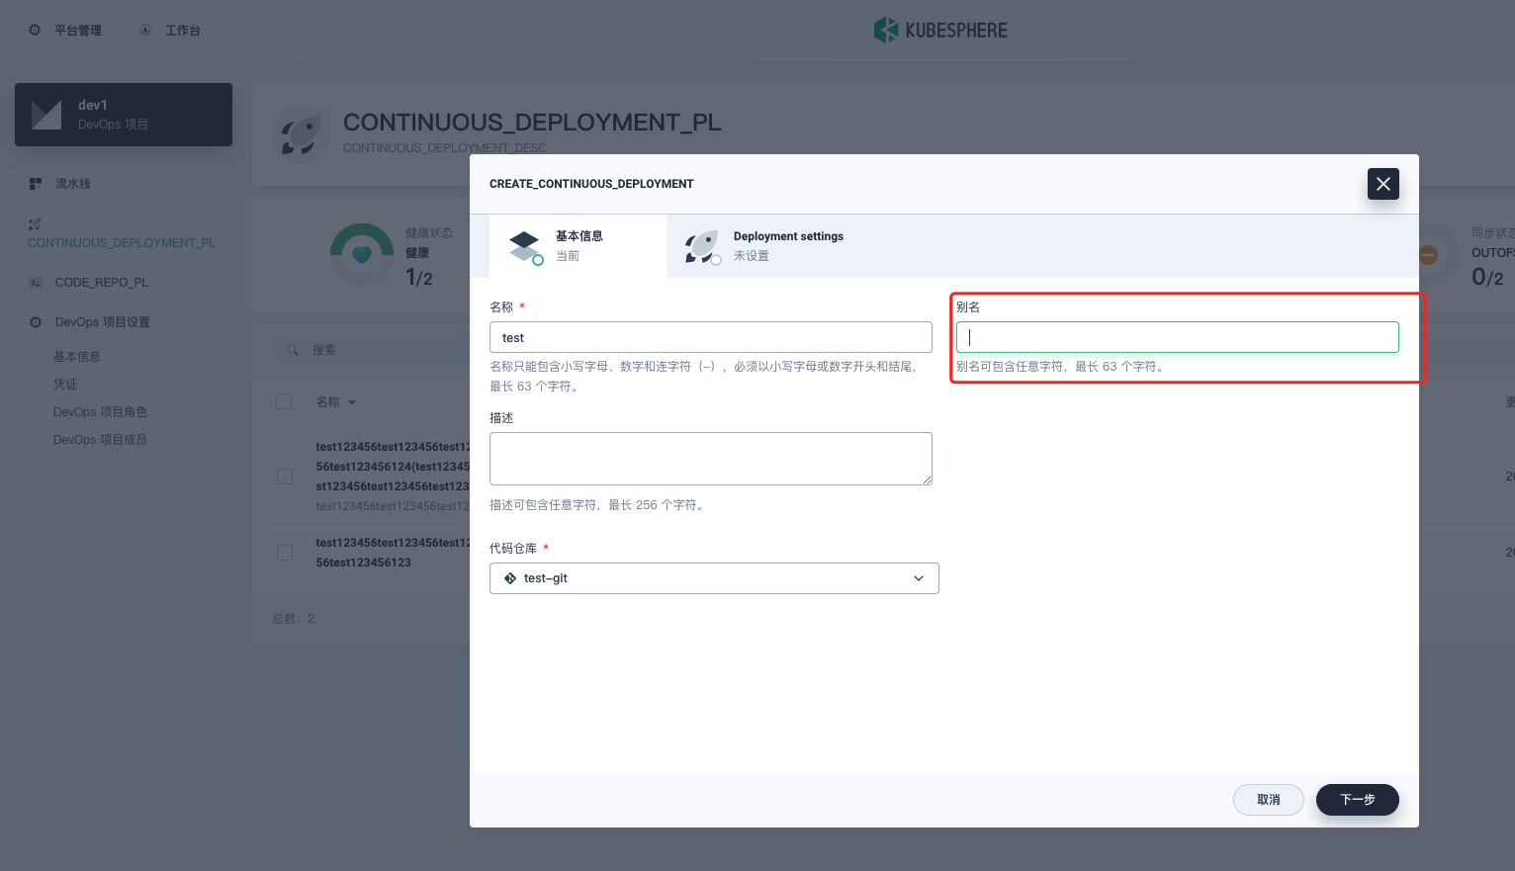The width and height of the screenshot is (1515, 871).
Task: Open deployment ending 56test123456123
Action: pyautogui.click(x=393, y=553)
